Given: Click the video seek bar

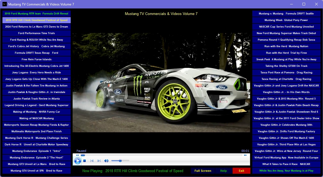Looking at the screenshot, I should point(162,155).
